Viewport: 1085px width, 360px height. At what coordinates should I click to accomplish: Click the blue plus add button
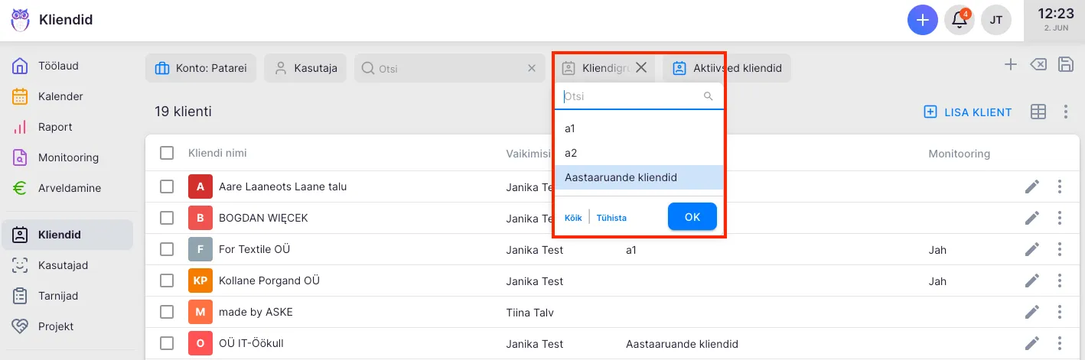click(922, 21)
